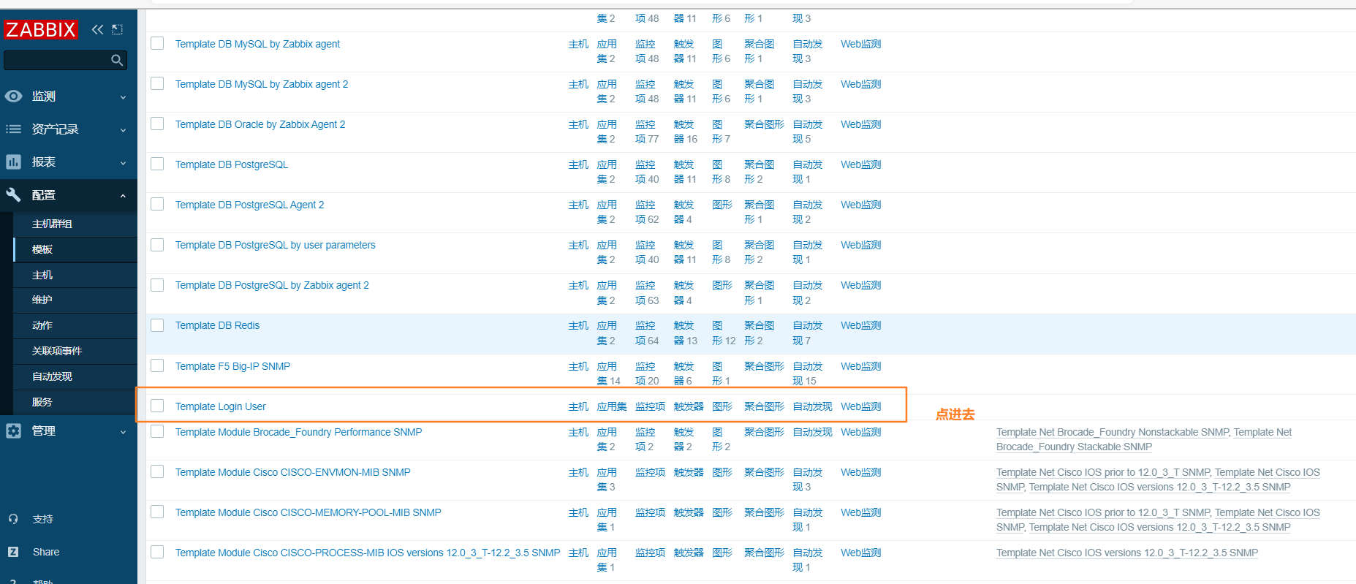Open 图形 link for Template DB PostgreSQL Agent 2

click(x=722, y=205)
